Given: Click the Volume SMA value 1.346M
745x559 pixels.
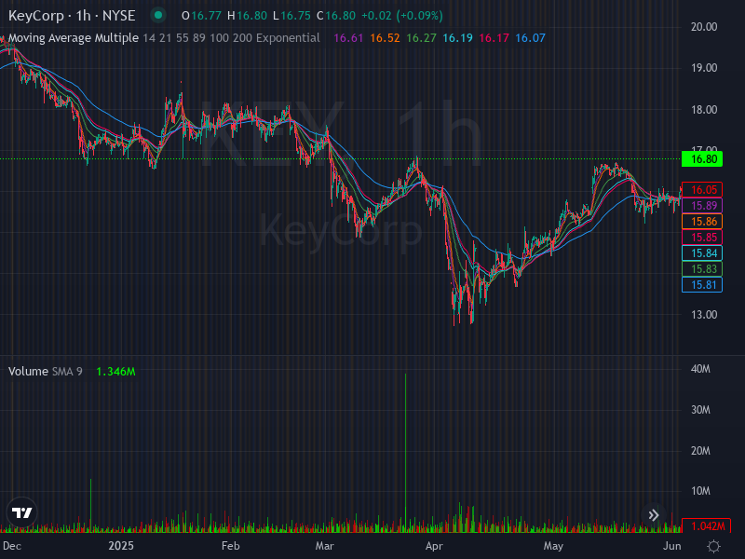Looking at the screenshot, I should [115, 371].
